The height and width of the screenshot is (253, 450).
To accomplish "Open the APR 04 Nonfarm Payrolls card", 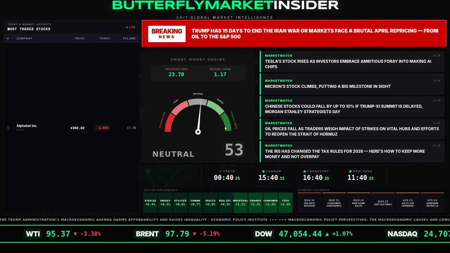I will point(432,203).
